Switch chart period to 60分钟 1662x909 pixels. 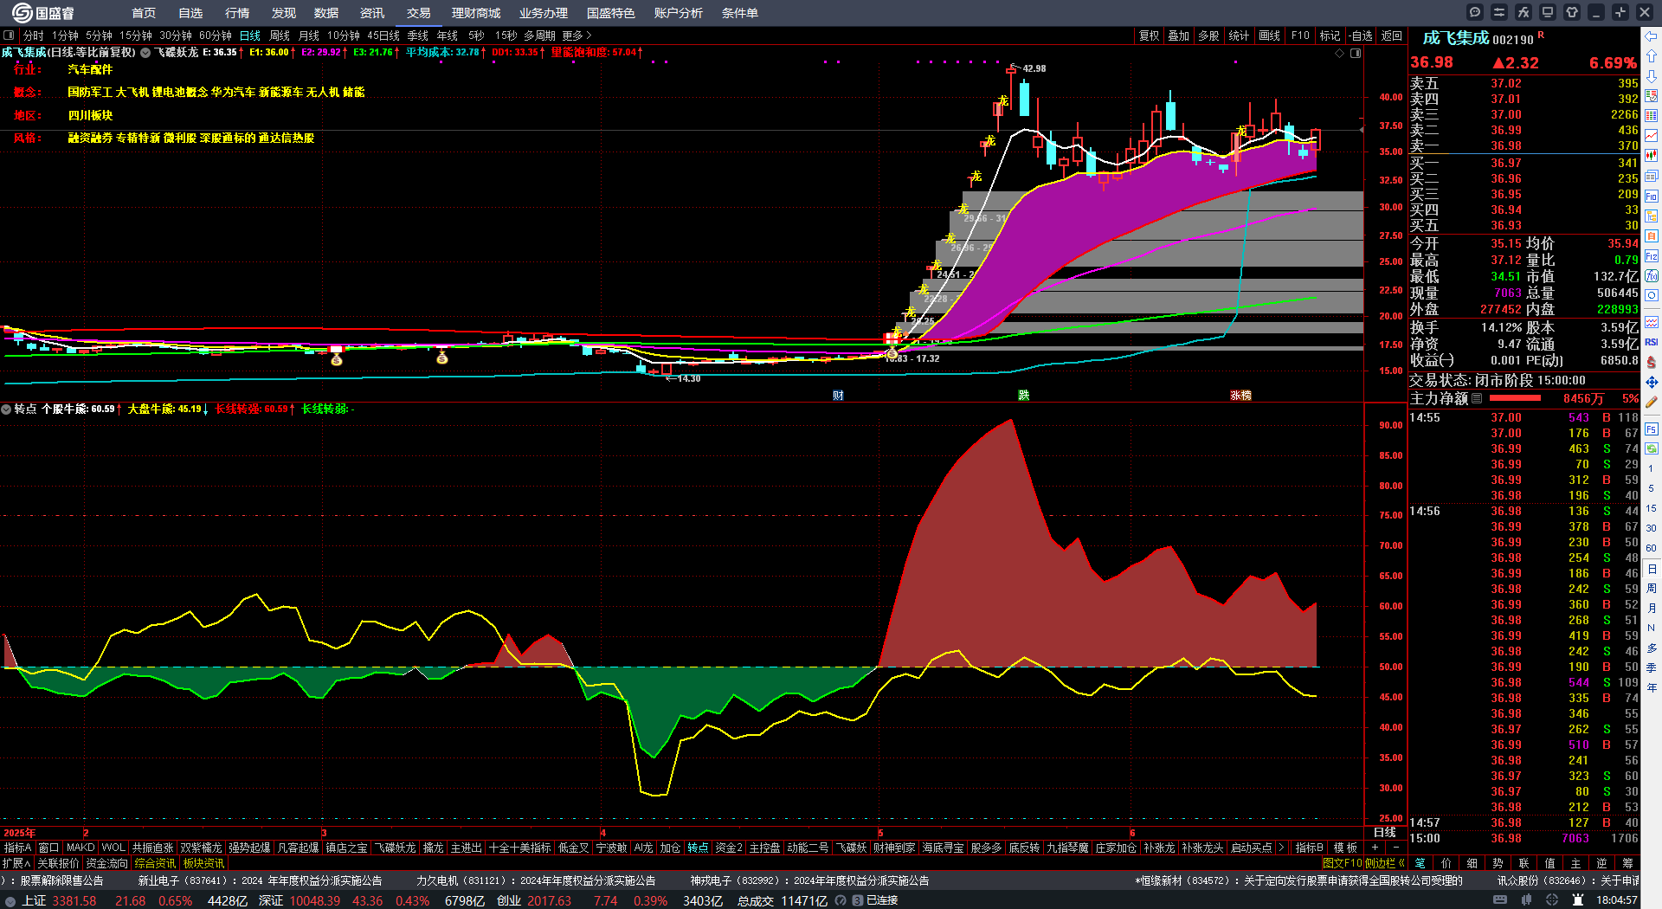click(216, 35)
